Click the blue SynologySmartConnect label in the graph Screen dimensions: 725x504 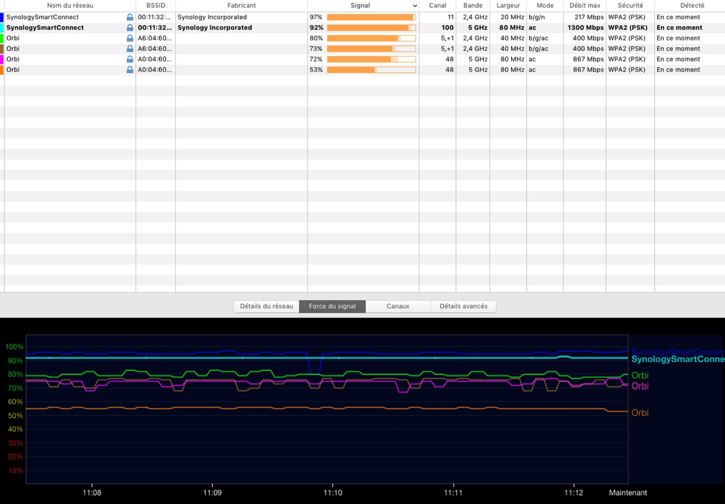pos(678,352)
